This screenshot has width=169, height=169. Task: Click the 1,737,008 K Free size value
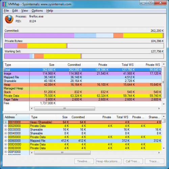[48, 103]
